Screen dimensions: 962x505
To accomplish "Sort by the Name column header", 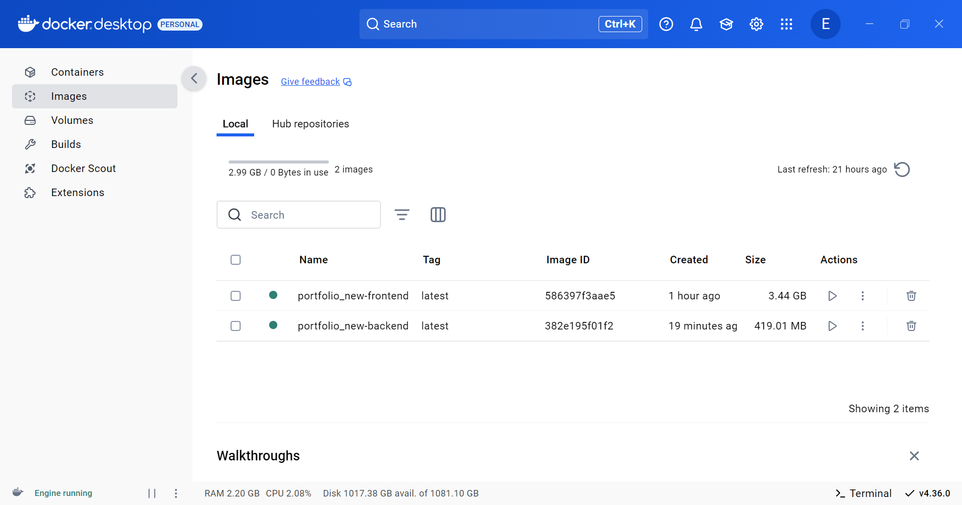I will (313, 260).
